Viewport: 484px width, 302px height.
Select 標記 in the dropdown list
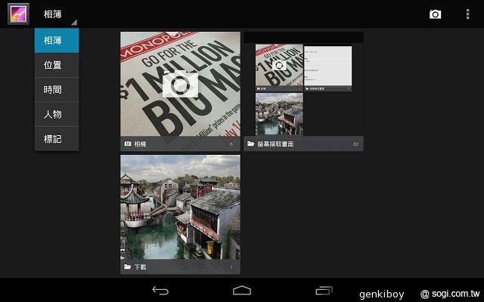tap(57, 139)
